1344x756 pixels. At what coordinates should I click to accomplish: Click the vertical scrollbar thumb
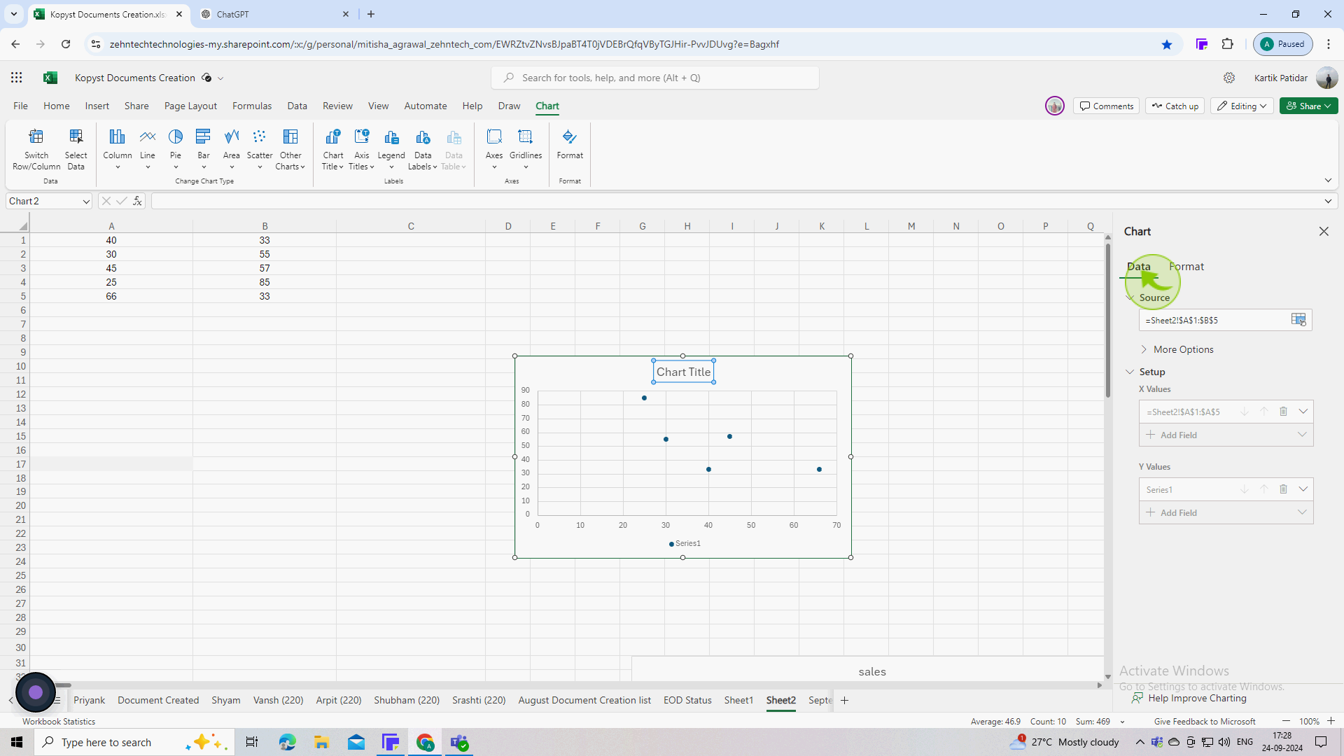(1107, 320)
